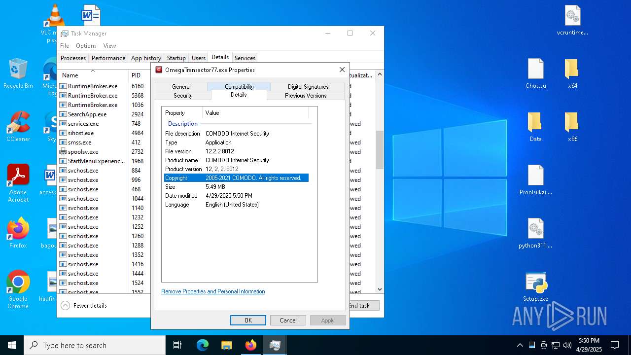The width and height of the screenshot is (631, 355).
Task: Open the File menu in Task Manager
Action: tap(65, 46)
